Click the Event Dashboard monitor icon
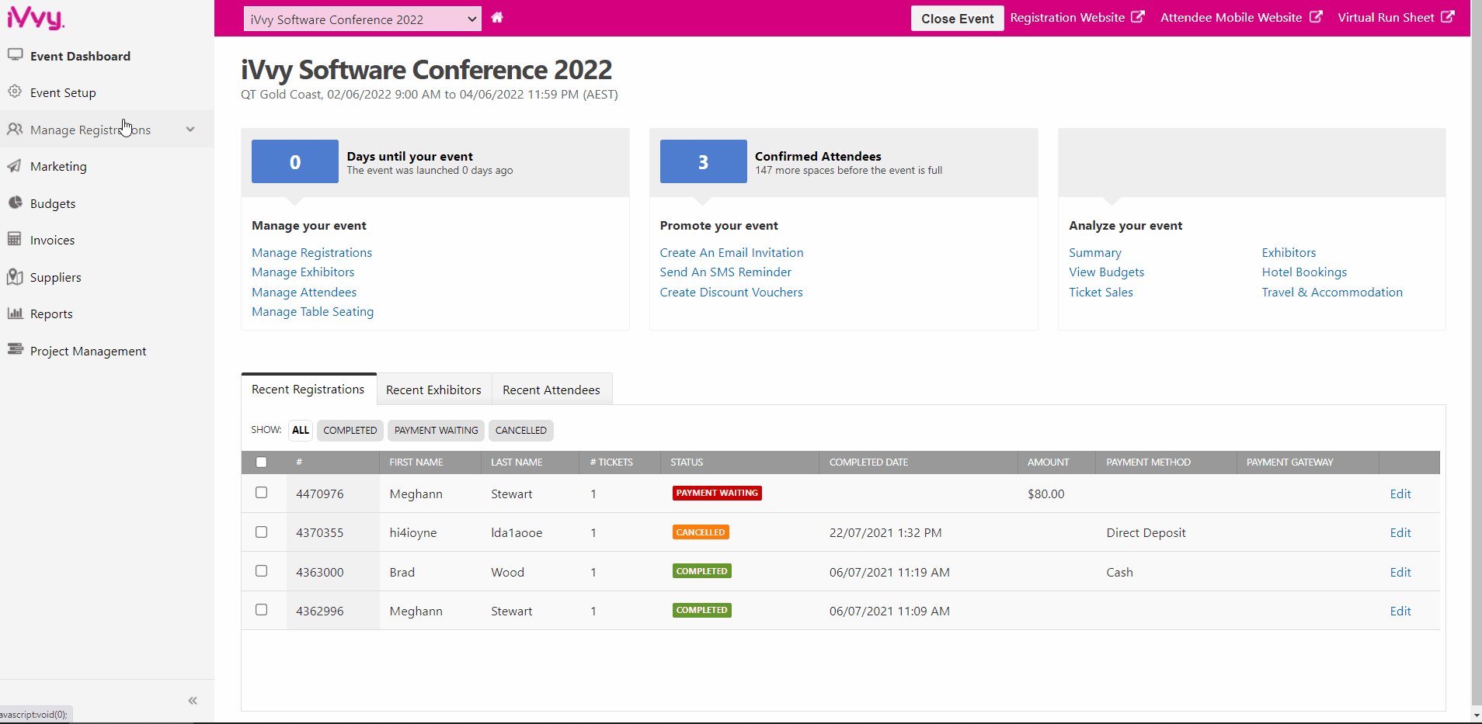The image size is (1482, 724). tap(15, 55)
